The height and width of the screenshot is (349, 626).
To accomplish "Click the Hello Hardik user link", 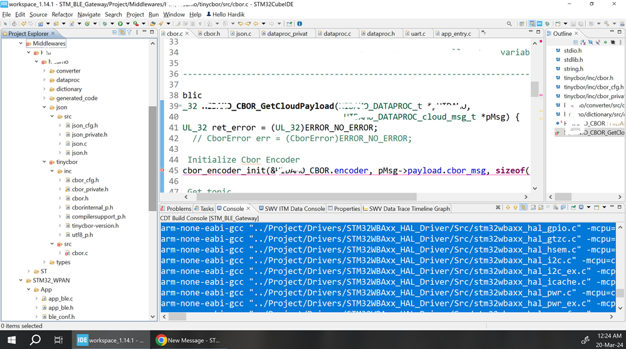I will pos(225,14).
